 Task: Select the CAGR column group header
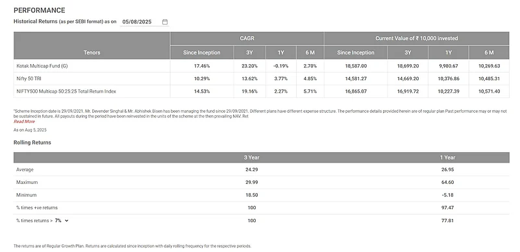[x=247, y=38]
